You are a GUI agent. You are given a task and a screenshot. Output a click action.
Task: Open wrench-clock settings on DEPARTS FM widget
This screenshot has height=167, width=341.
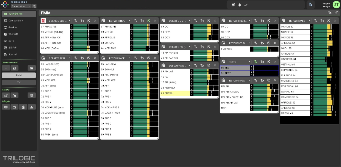click(202, 47)
